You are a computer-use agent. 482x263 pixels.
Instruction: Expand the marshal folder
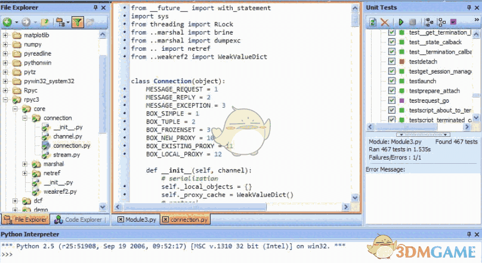tap(25, 164)
